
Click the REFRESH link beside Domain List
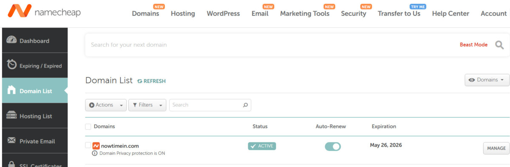151,81
